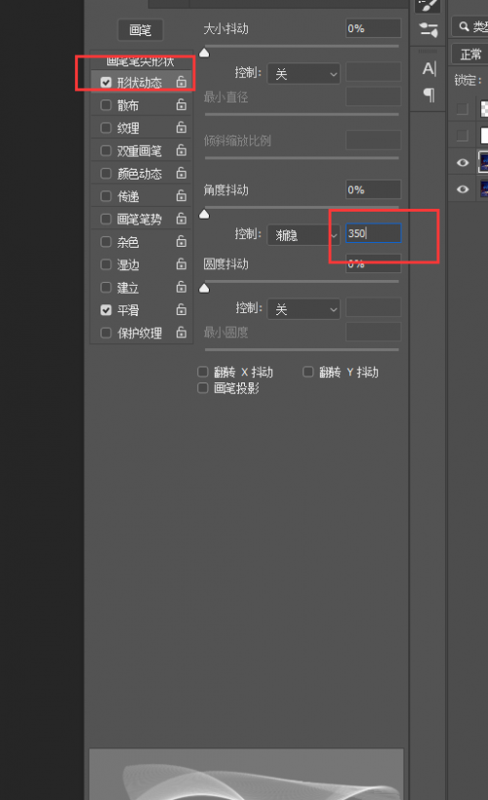Click the 画笔 button at top
Image resolution: width=488 pixels, height=800 pixels.
(141, 30)
